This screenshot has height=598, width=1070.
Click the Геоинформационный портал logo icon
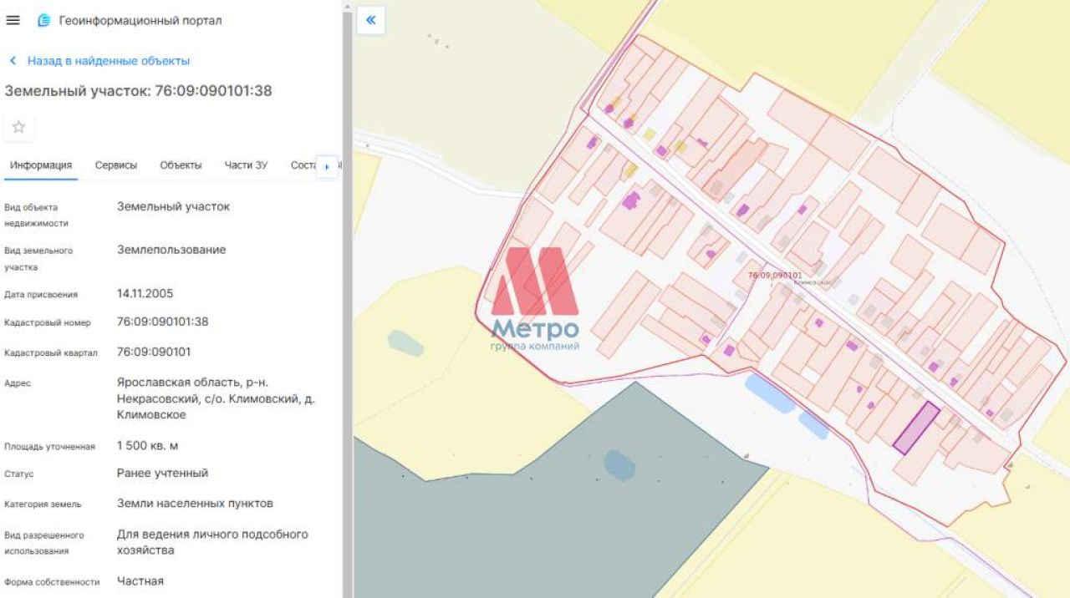(x=44, y=20)
